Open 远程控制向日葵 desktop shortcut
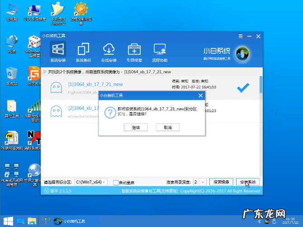Screen dimensions: 303x227 pyautogui.click(x=81, y=14)
